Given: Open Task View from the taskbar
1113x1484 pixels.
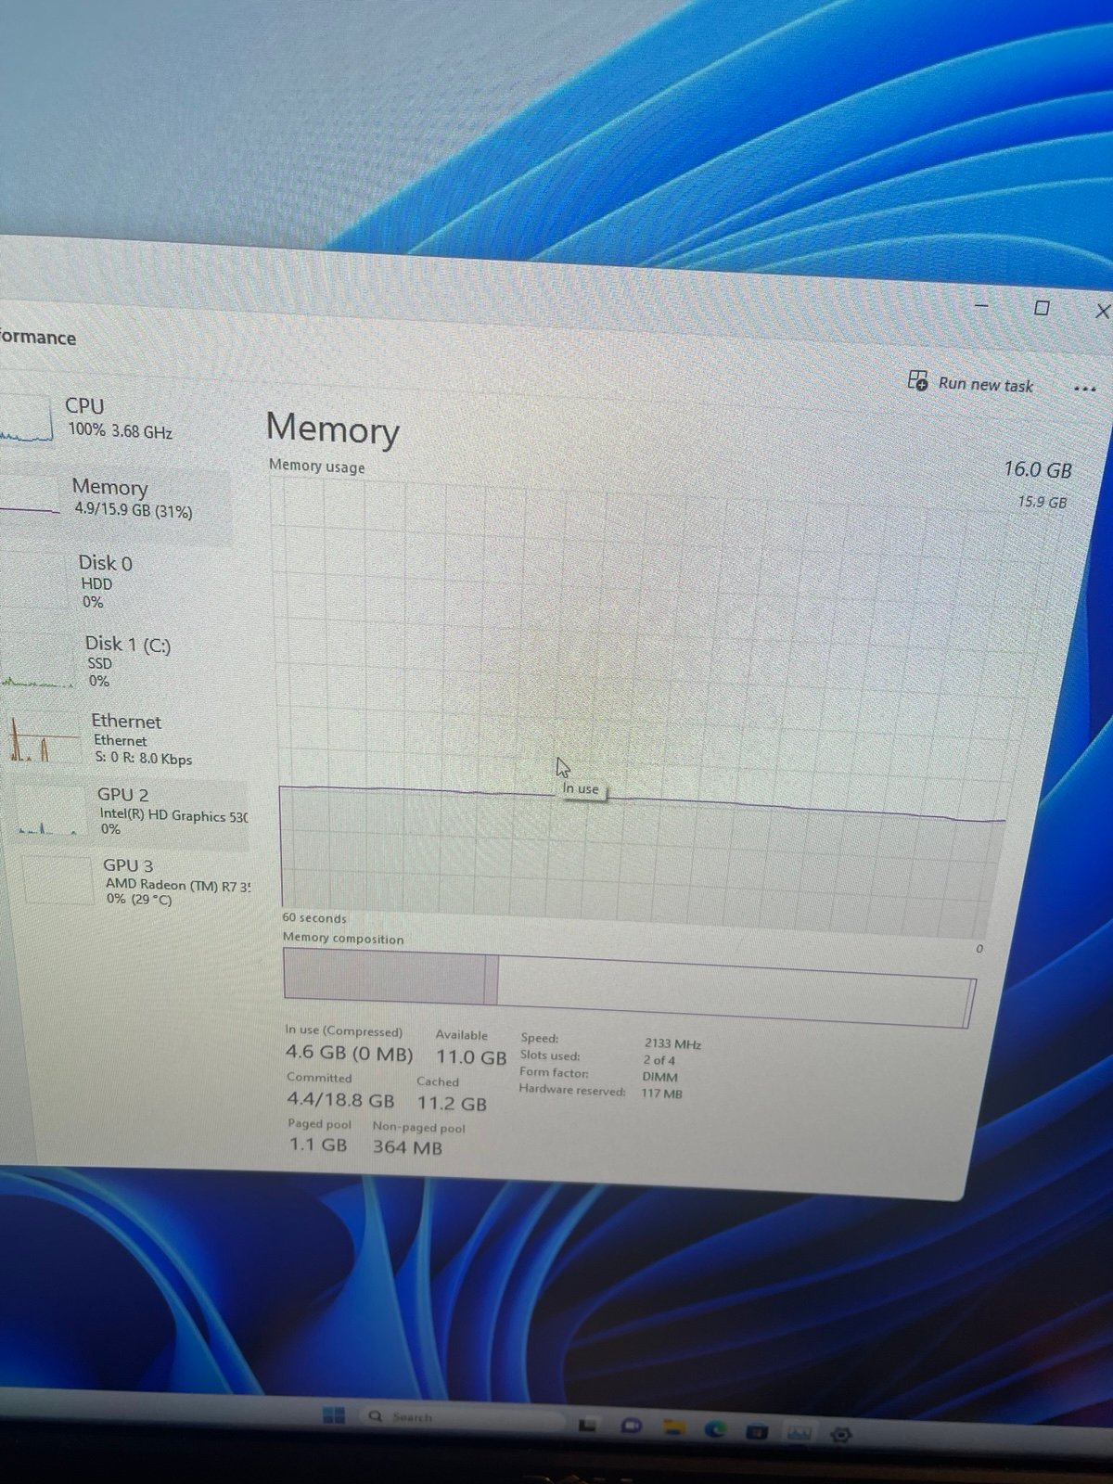Looking at the screenshot, I should (x=587, y=1425).
